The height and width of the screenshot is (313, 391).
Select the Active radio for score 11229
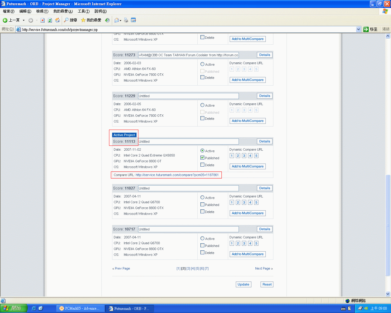(x=202, y=105)
